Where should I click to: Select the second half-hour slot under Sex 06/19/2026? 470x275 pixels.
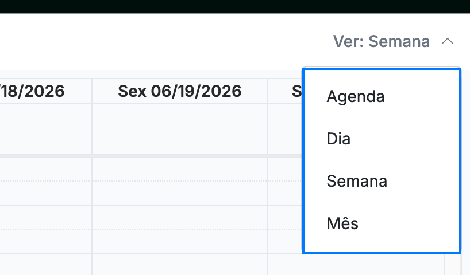pos(179,193)
